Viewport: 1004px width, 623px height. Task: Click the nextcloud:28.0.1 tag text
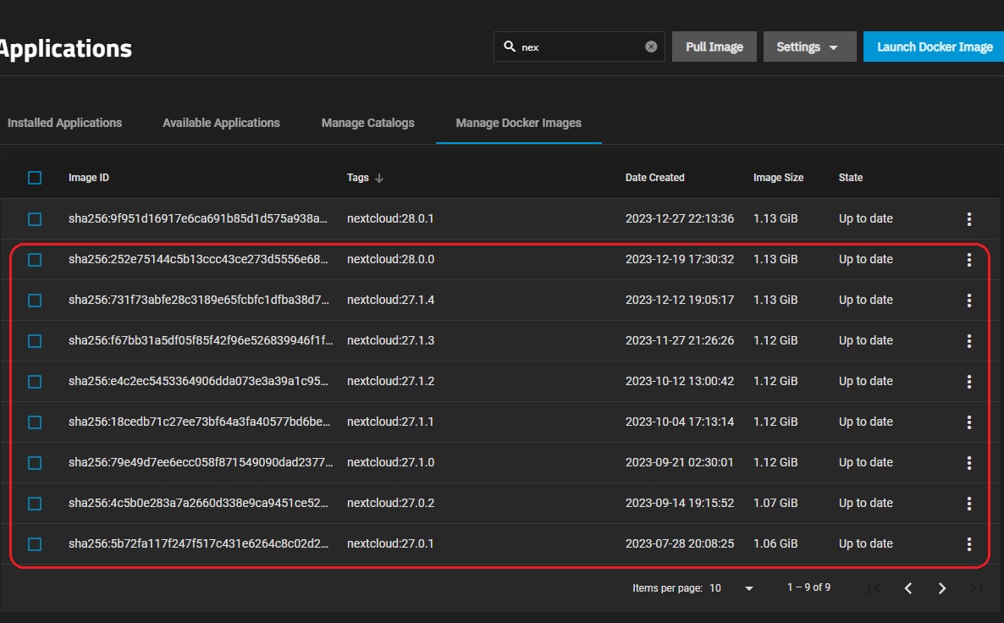point(390,218)
